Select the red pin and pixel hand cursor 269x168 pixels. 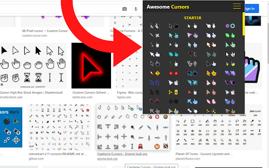coord(155,45)
